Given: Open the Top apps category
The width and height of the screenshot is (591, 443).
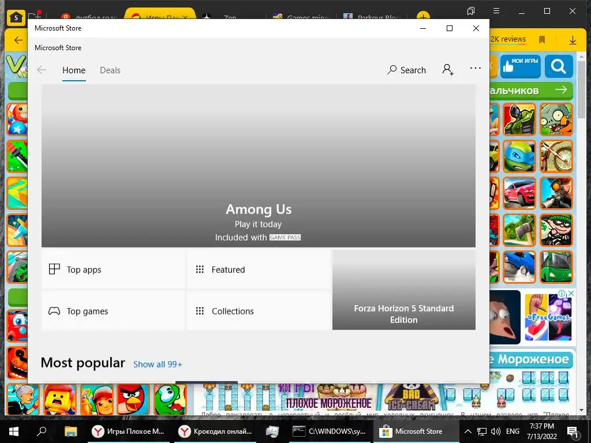Looking at the screenshot, I should click(x=113, y=270).
